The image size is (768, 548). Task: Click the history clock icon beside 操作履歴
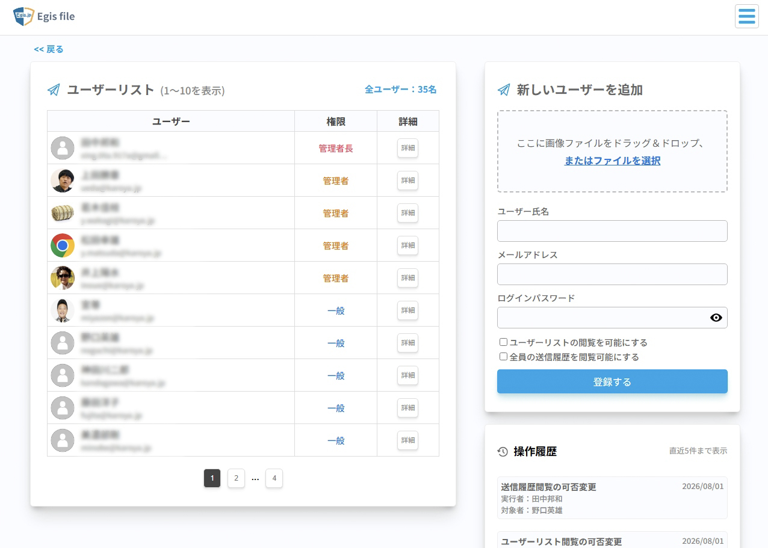pyautogui.click(x=503, y=452)
